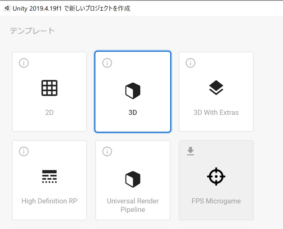This screenshot has height=229, width=283.
Task: Select the FPS Microgame label
Action: click(x=216, y=201)
